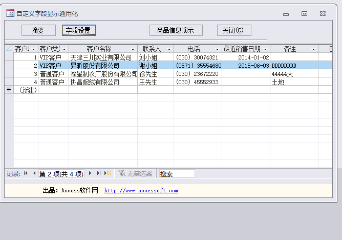The image size is (342, 240).
Task: Select phone (030) 23672220
Action: [x=198, y=74]
